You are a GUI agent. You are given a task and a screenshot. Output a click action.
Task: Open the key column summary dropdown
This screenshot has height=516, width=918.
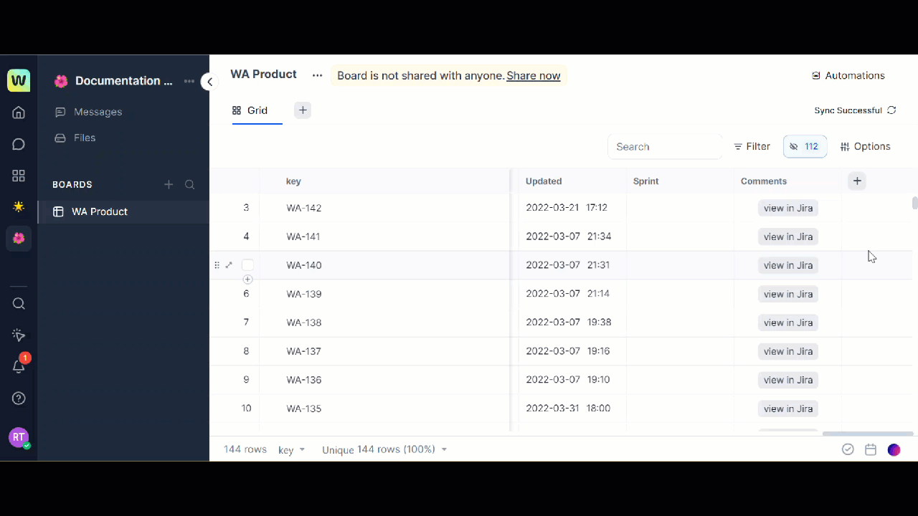[x=291, y=450]
